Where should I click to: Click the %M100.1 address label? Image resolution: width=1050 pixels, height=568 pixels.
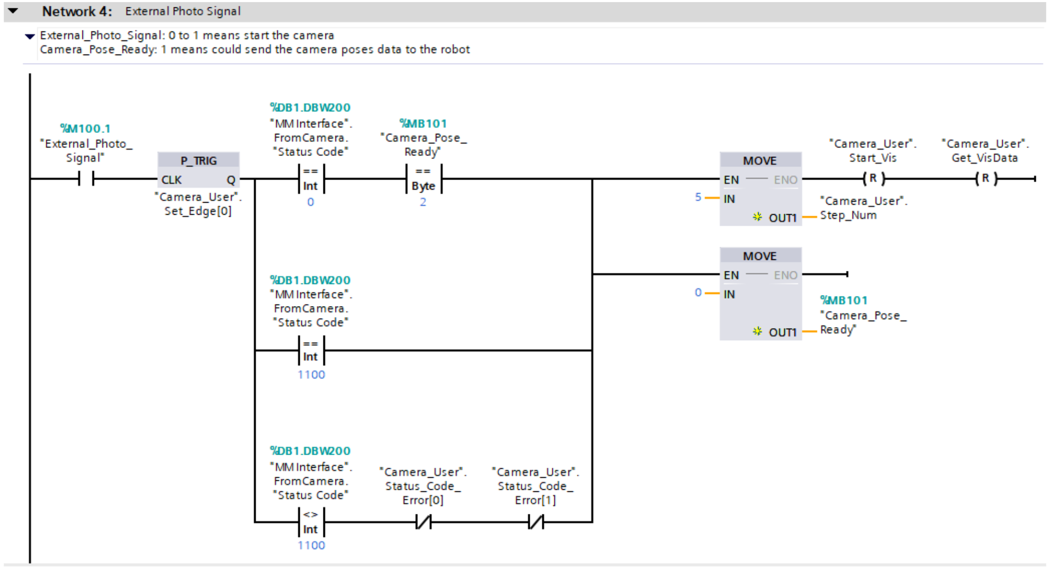point(85,129)
